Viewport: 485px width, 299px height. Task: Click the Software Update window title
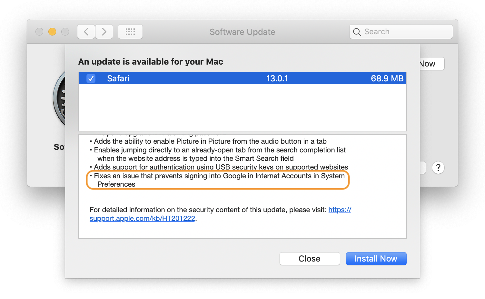(242, 32)
